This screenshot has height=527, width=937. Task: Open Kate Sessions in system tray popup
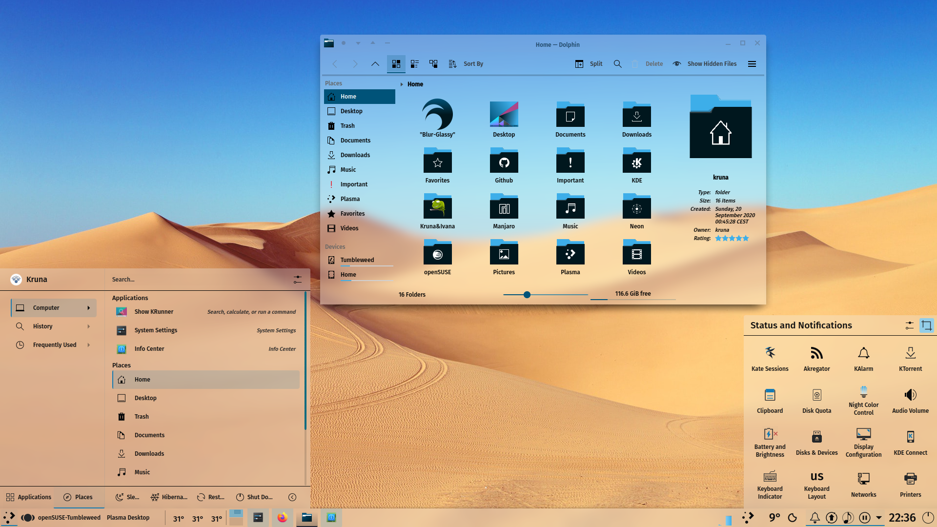pos(770,359)
